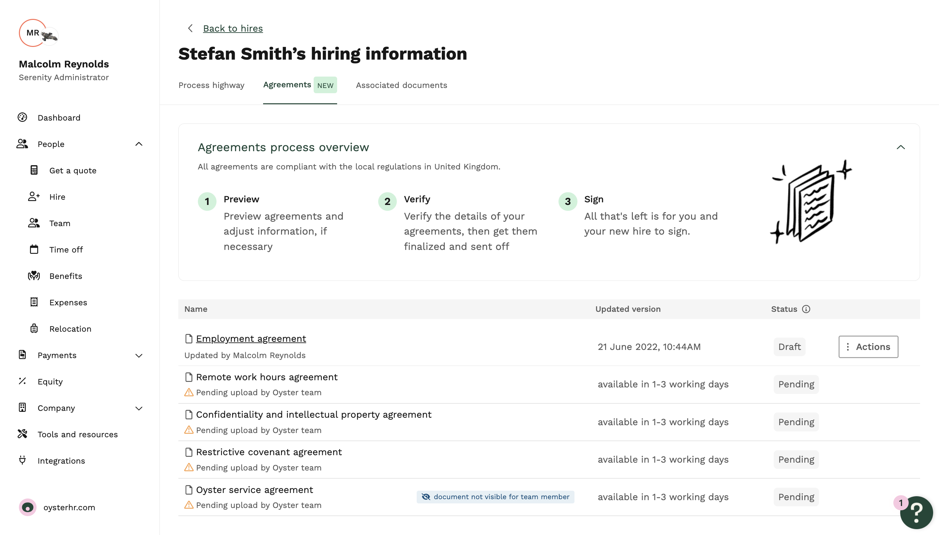Click the Restrictive covenant agreement file icon
The width and height of the screenshot is (939, 535).
click(x=188, y=452)
